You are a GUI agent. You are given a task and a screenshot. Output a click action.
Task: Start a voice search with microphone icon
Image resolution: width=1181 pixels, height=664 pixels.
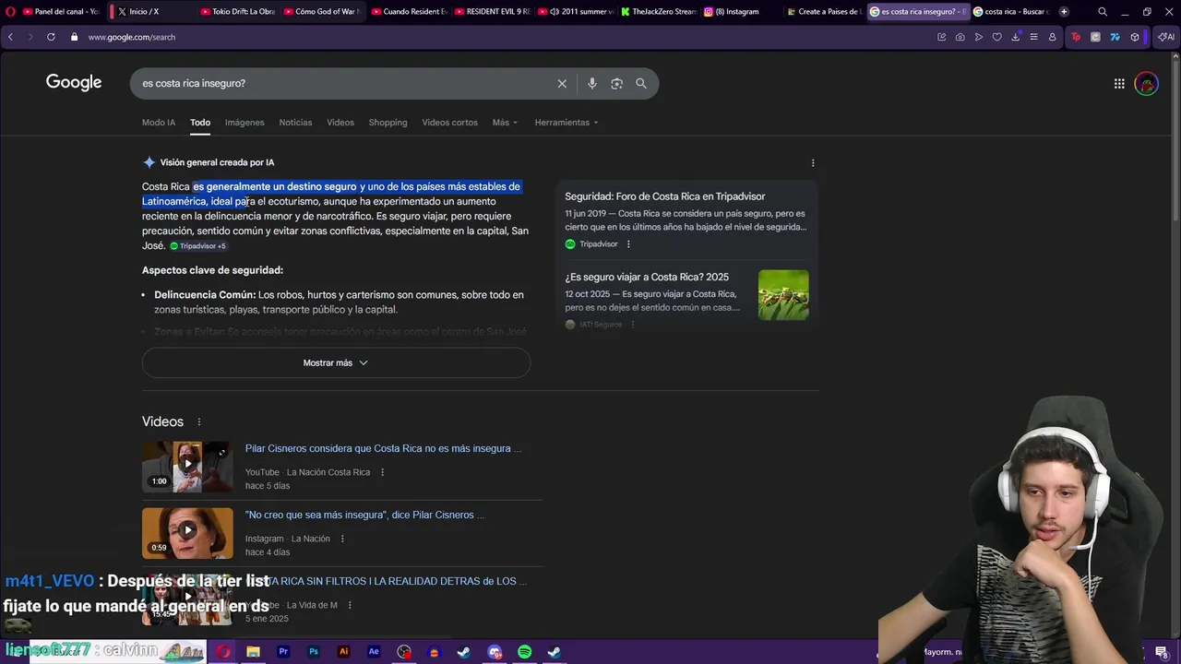(x=591, y=83)
